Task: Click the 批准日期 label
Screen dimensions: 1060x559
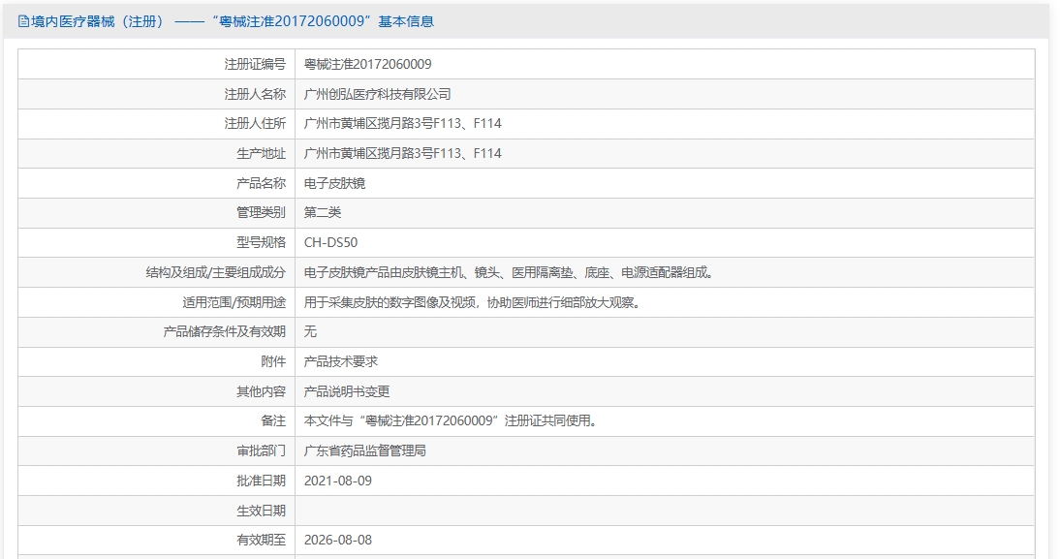Action: pyautogui.click(x=261, y=481)
